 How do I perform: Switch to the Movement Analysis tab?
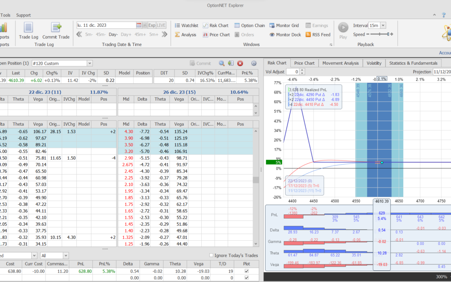[340, 63]
